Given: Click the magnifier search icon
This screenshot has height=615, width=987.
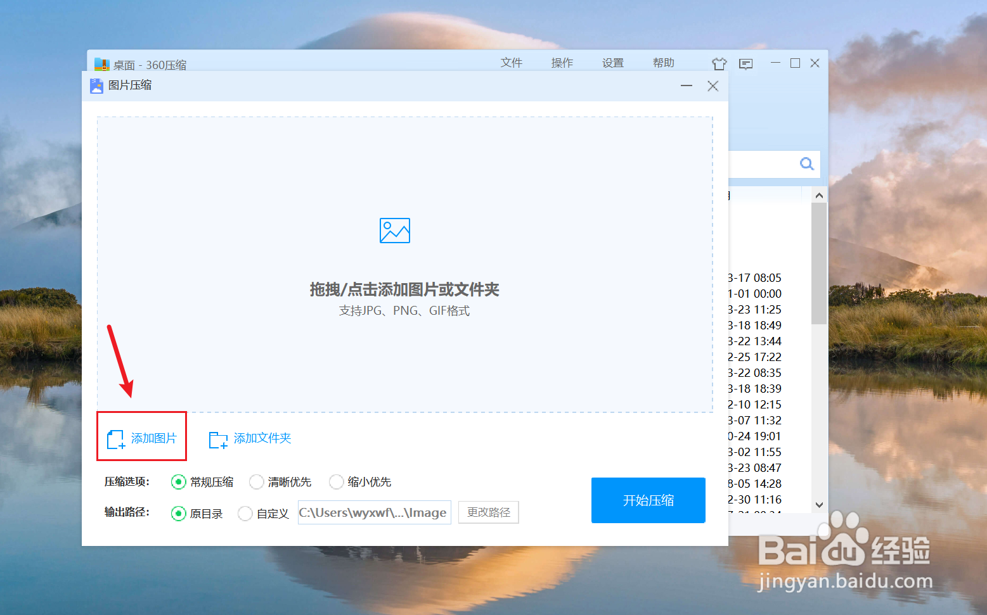Looking at the screenshot, I should (806, 164).
